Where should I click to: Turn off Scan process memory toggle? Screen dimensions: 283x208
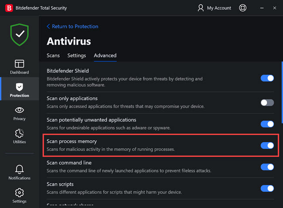tap(267, 145)
